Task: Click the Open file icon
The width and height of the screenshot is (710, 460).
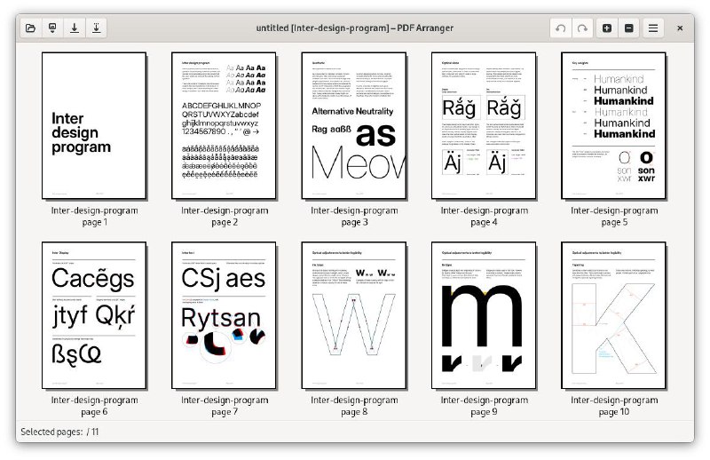Action: click(30, 28)
